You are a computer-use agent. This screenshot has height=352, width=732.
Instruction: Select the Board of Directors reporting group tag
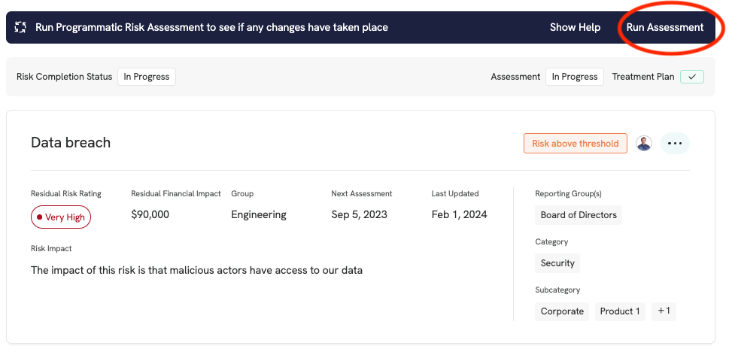(579, 215)
